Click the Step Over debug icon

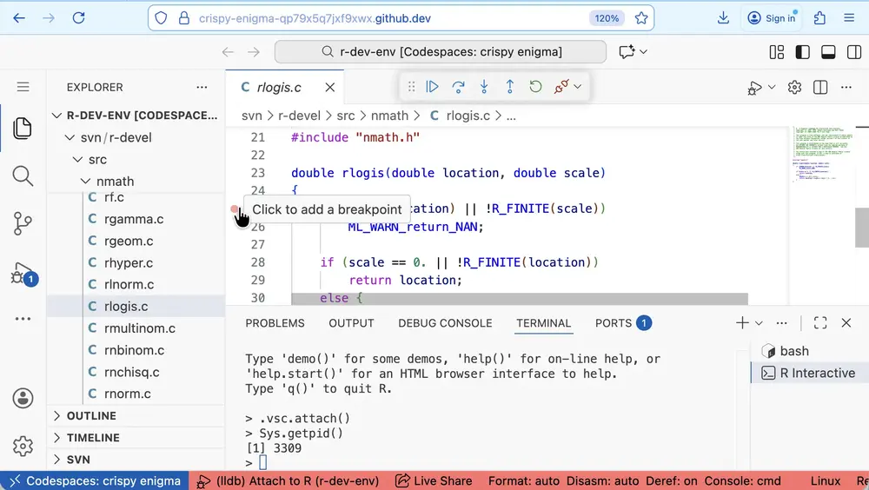point(458,87)
